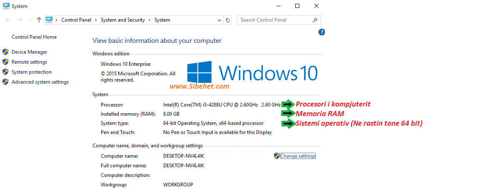Open the address bar history dropdown
This screenshot has height=196, width=478.
tap(219, 20)
